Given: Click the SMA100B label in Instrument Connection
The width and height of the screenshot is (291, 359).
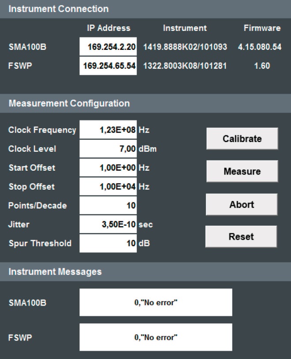Looking at the screenshot, I should [x=27, y=47].
